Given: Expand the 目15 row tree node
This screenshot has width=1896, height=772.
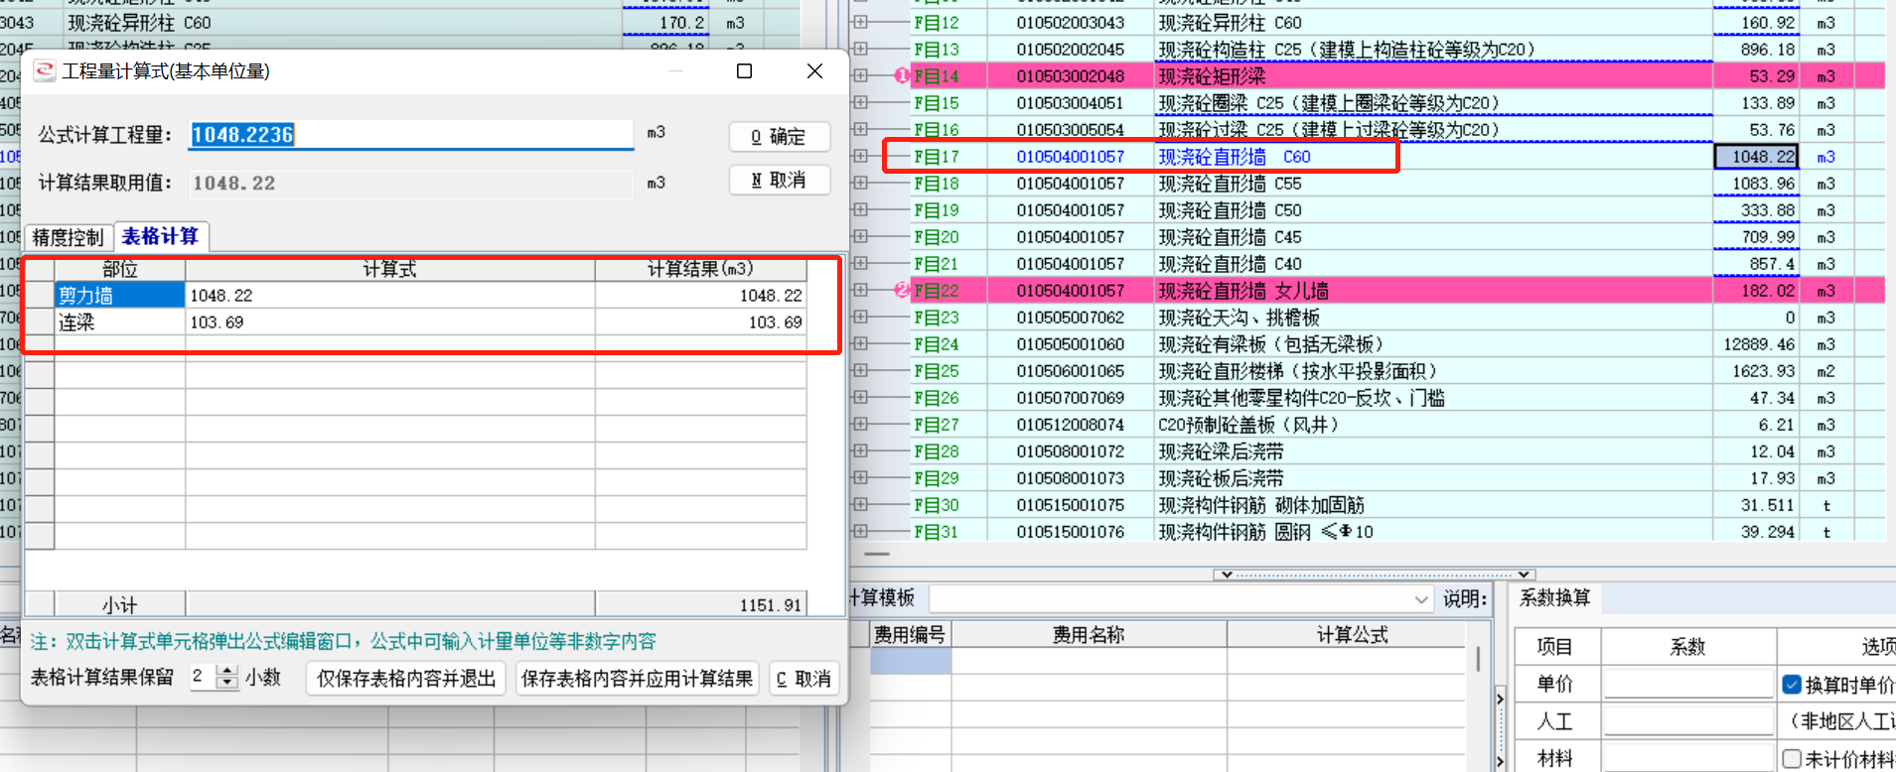Looking at the screenshot, I should point(860,102).
